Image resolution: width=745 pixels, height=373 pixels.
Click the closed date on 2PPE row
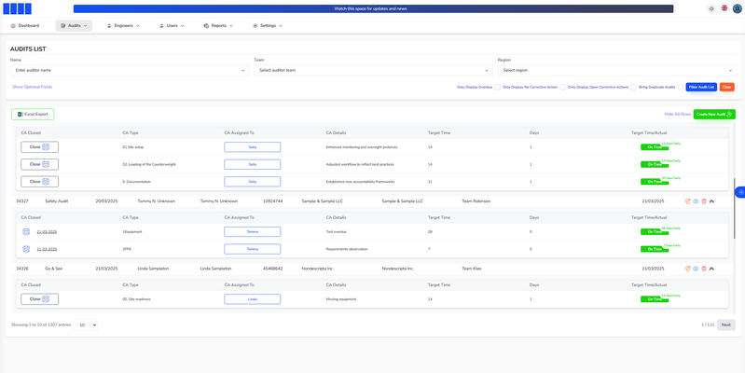pyautogui.click(x=47, y=249)
